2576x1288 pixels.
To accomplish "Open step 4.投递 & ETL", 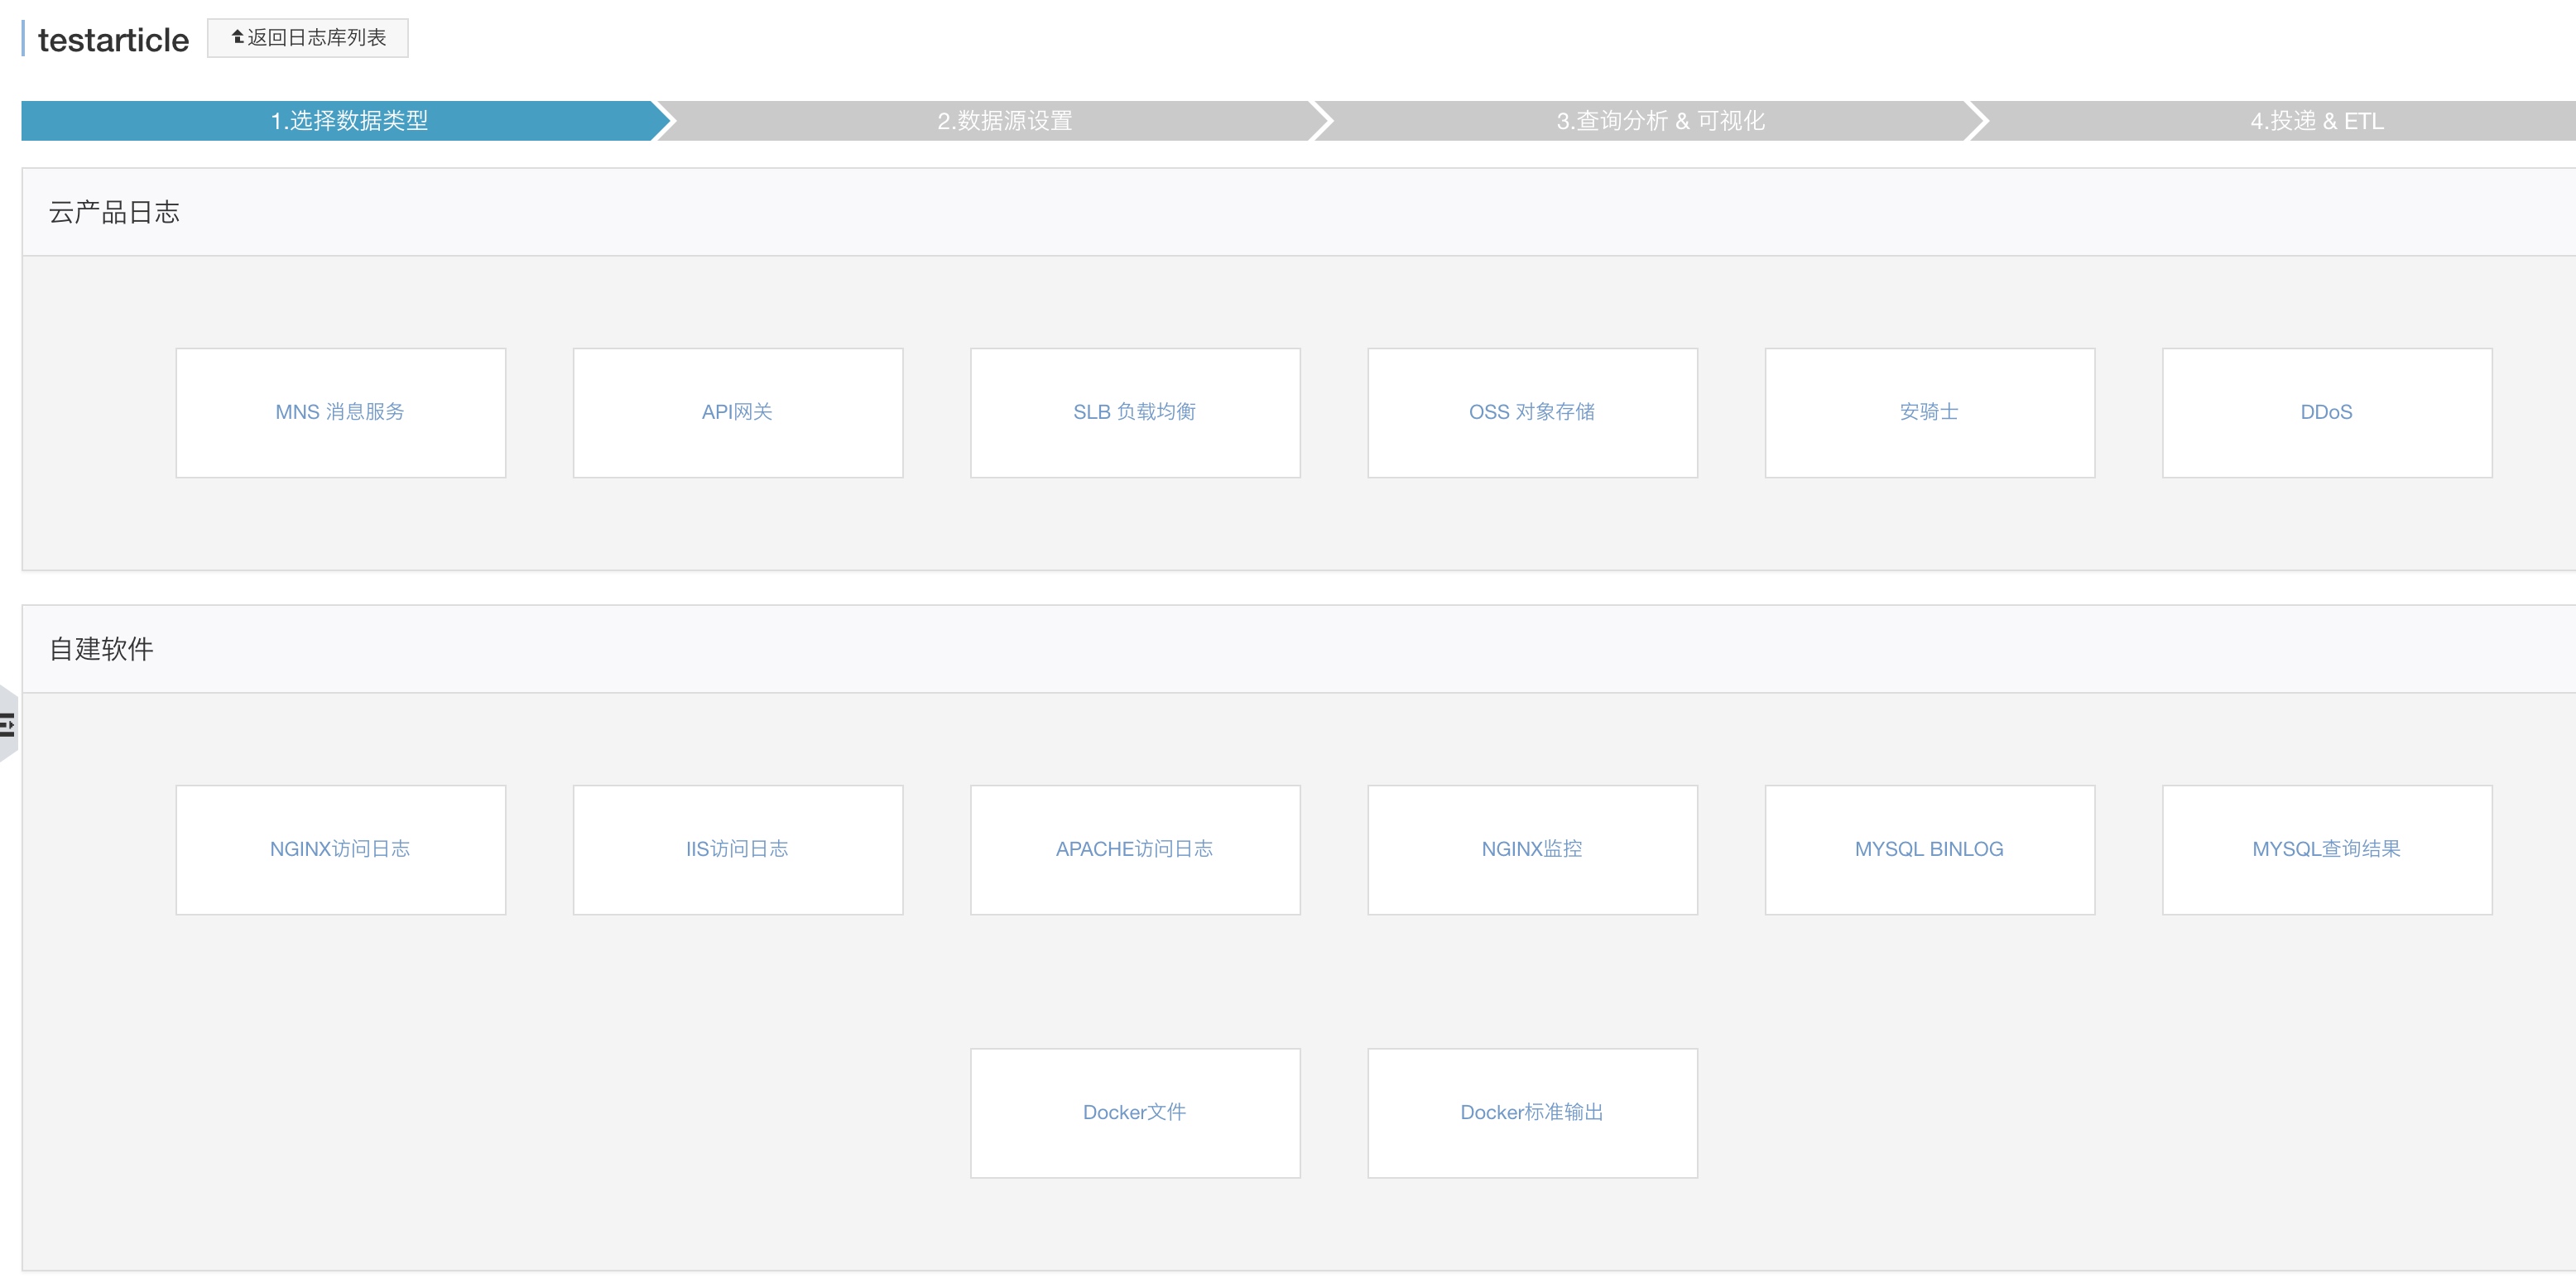I will (2316, 121).
